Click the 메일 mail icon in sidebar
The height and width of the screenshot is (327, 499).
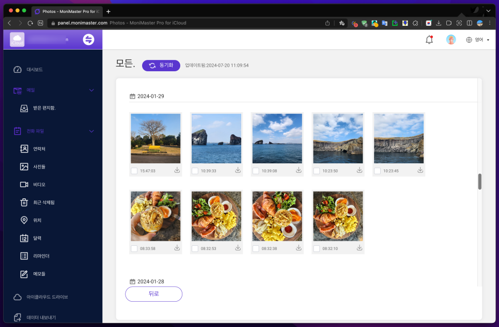tap(18, 90)
